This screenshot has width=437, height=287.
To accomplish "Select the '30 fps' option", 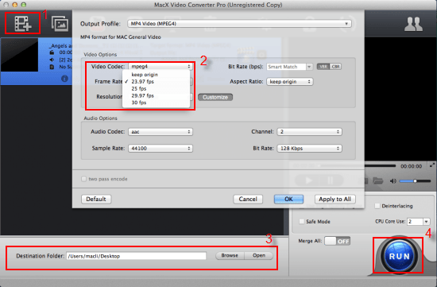I will click(139, 103).
